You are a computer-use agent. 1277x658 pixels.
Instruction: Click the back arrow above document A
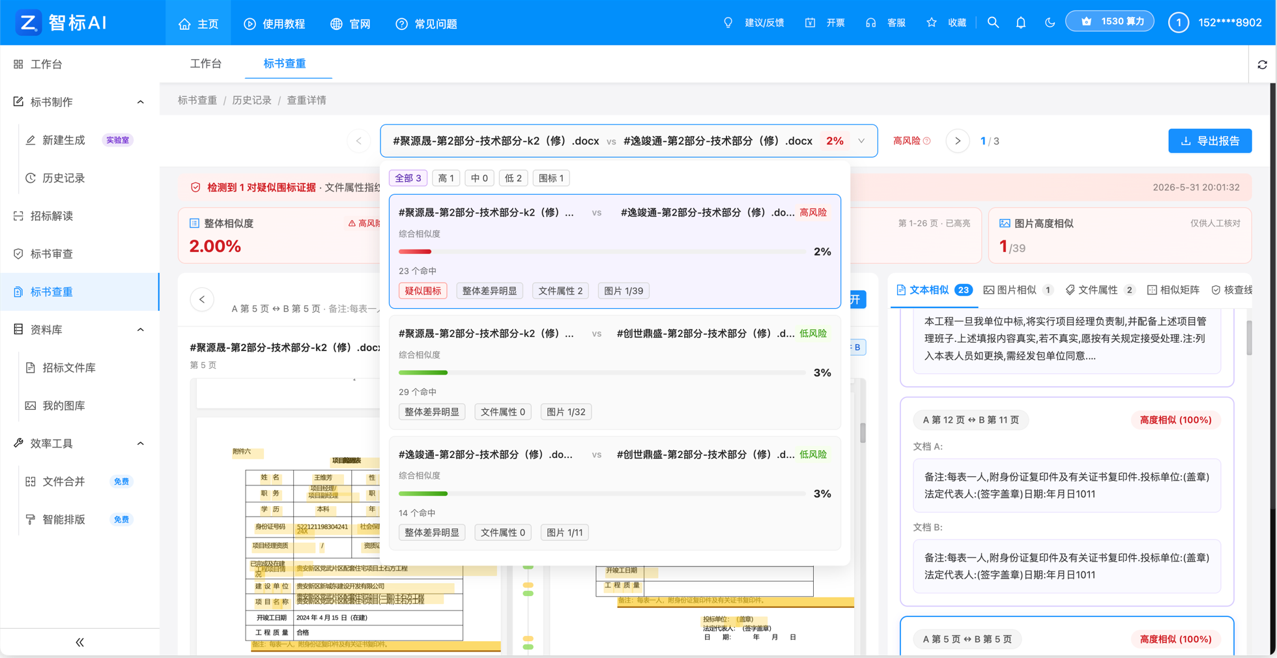tap(202, 300)
